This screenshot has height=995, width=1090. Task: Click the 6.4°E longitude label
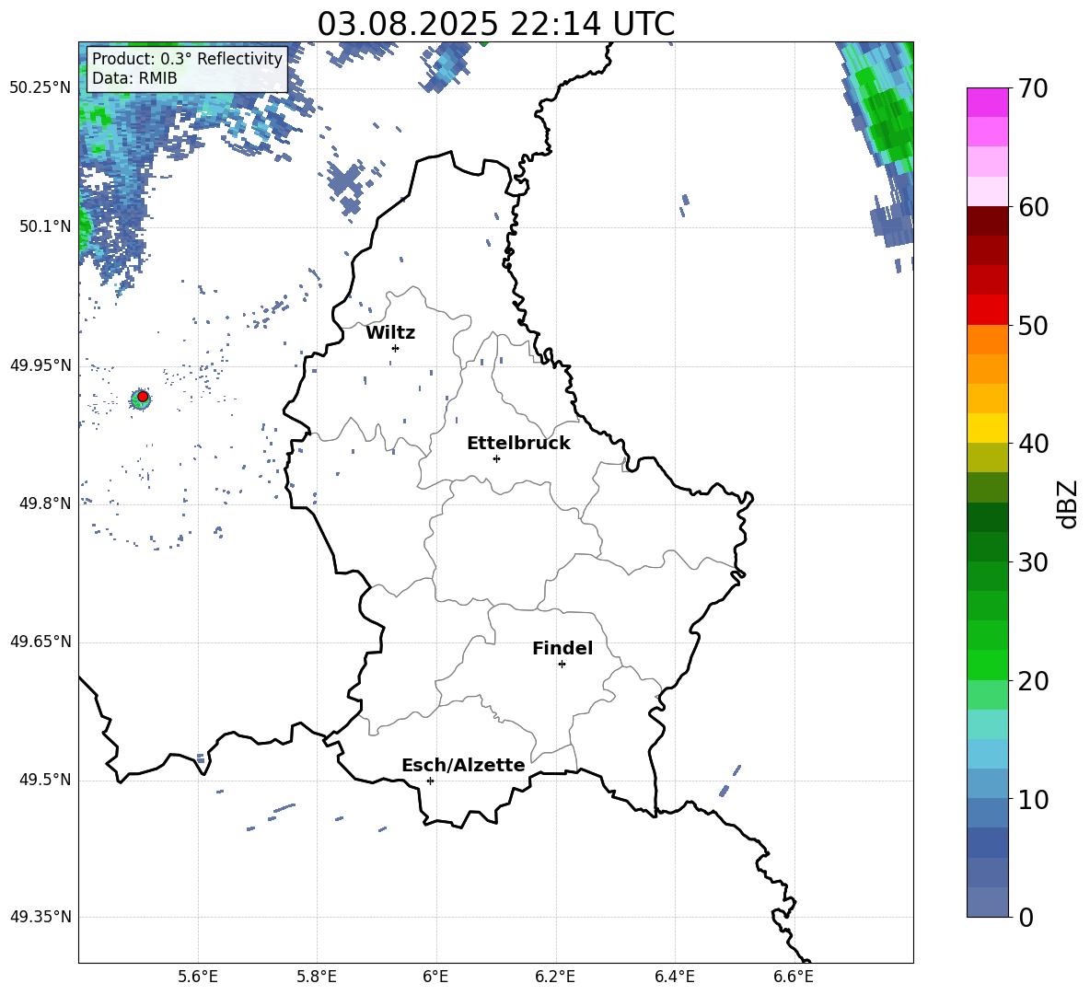point(674,977)
